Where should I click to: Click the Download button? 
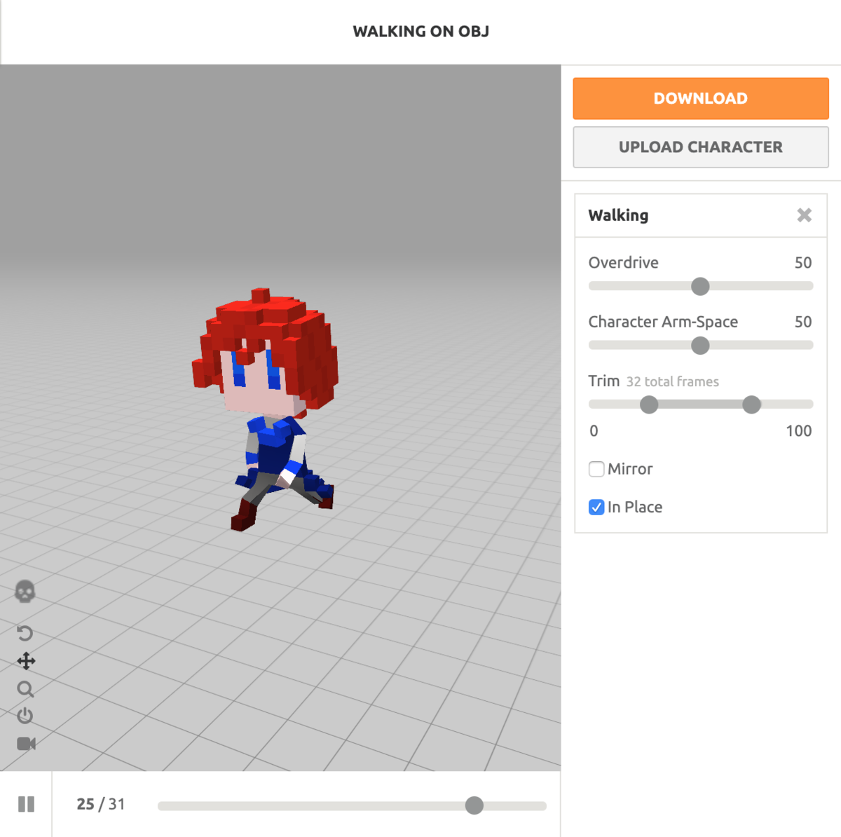(700, 98)
